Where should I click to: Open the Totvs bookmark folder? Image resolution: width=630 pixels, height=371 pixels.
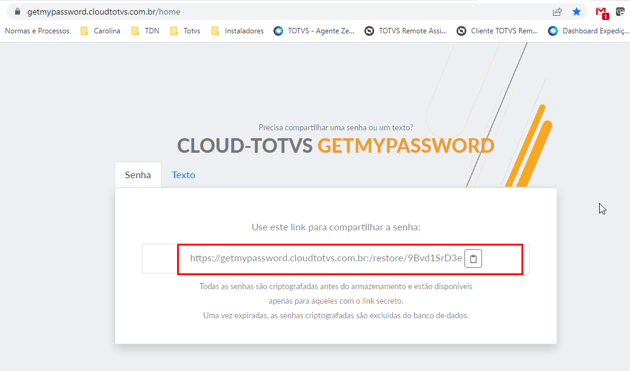click(x=185, y=31)
